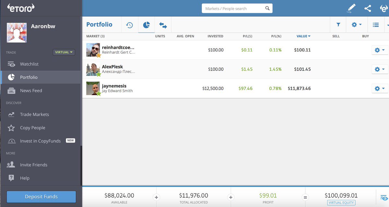Click the Help question mark icon
Image resolution: width=389 pixels, height=207 pixels.
click(11, 178)
